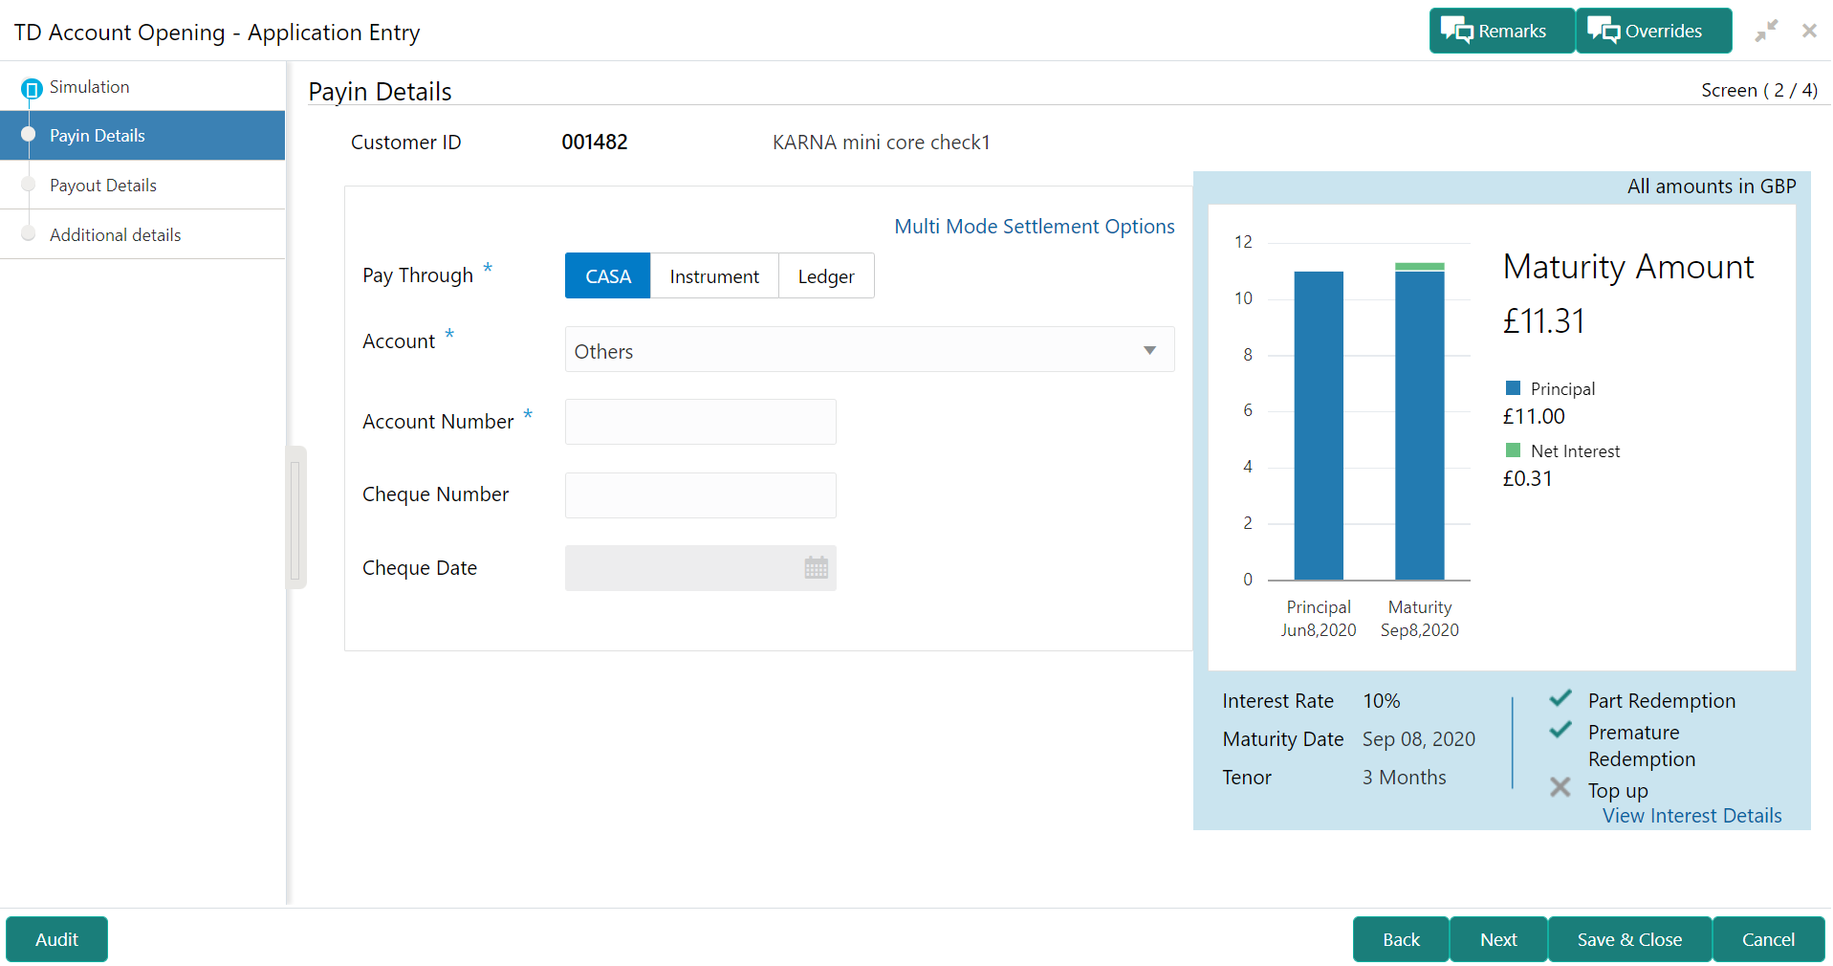Open the Remarks panel
Image resolution: width=1833 pixels, height=966 pixels.
pos(1501,31)
